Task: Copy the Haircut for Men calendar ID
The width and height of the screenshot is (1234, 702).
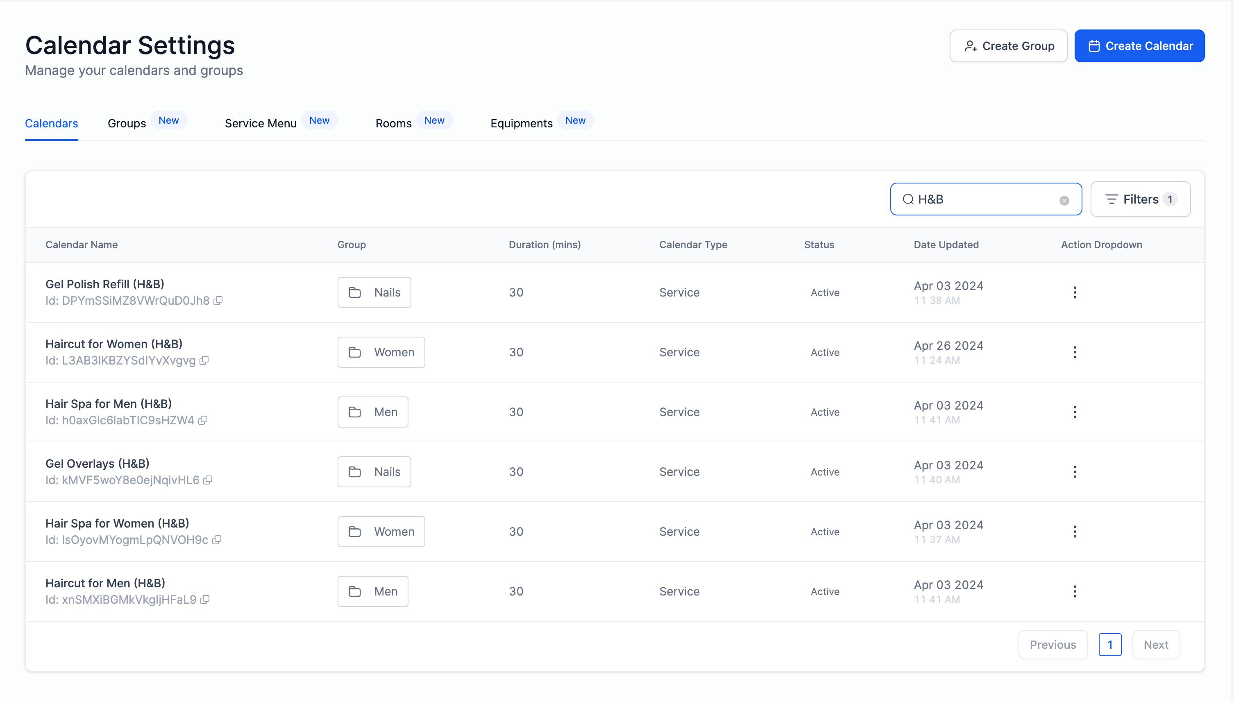Action: (205, 600)
